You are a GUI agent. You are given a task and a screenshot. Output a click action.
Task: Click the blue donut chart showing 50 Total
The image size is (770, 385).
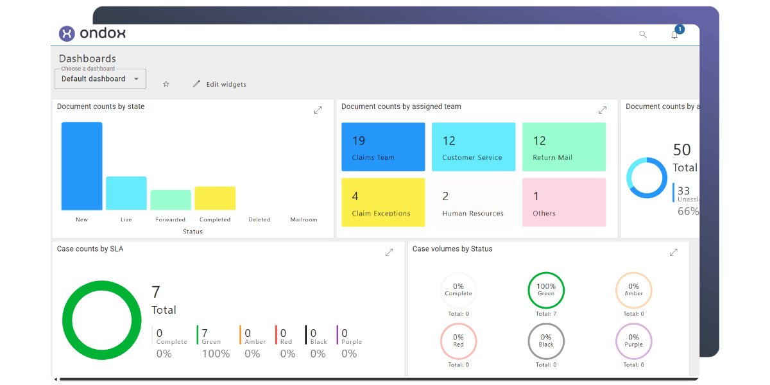tap(647, 178)
